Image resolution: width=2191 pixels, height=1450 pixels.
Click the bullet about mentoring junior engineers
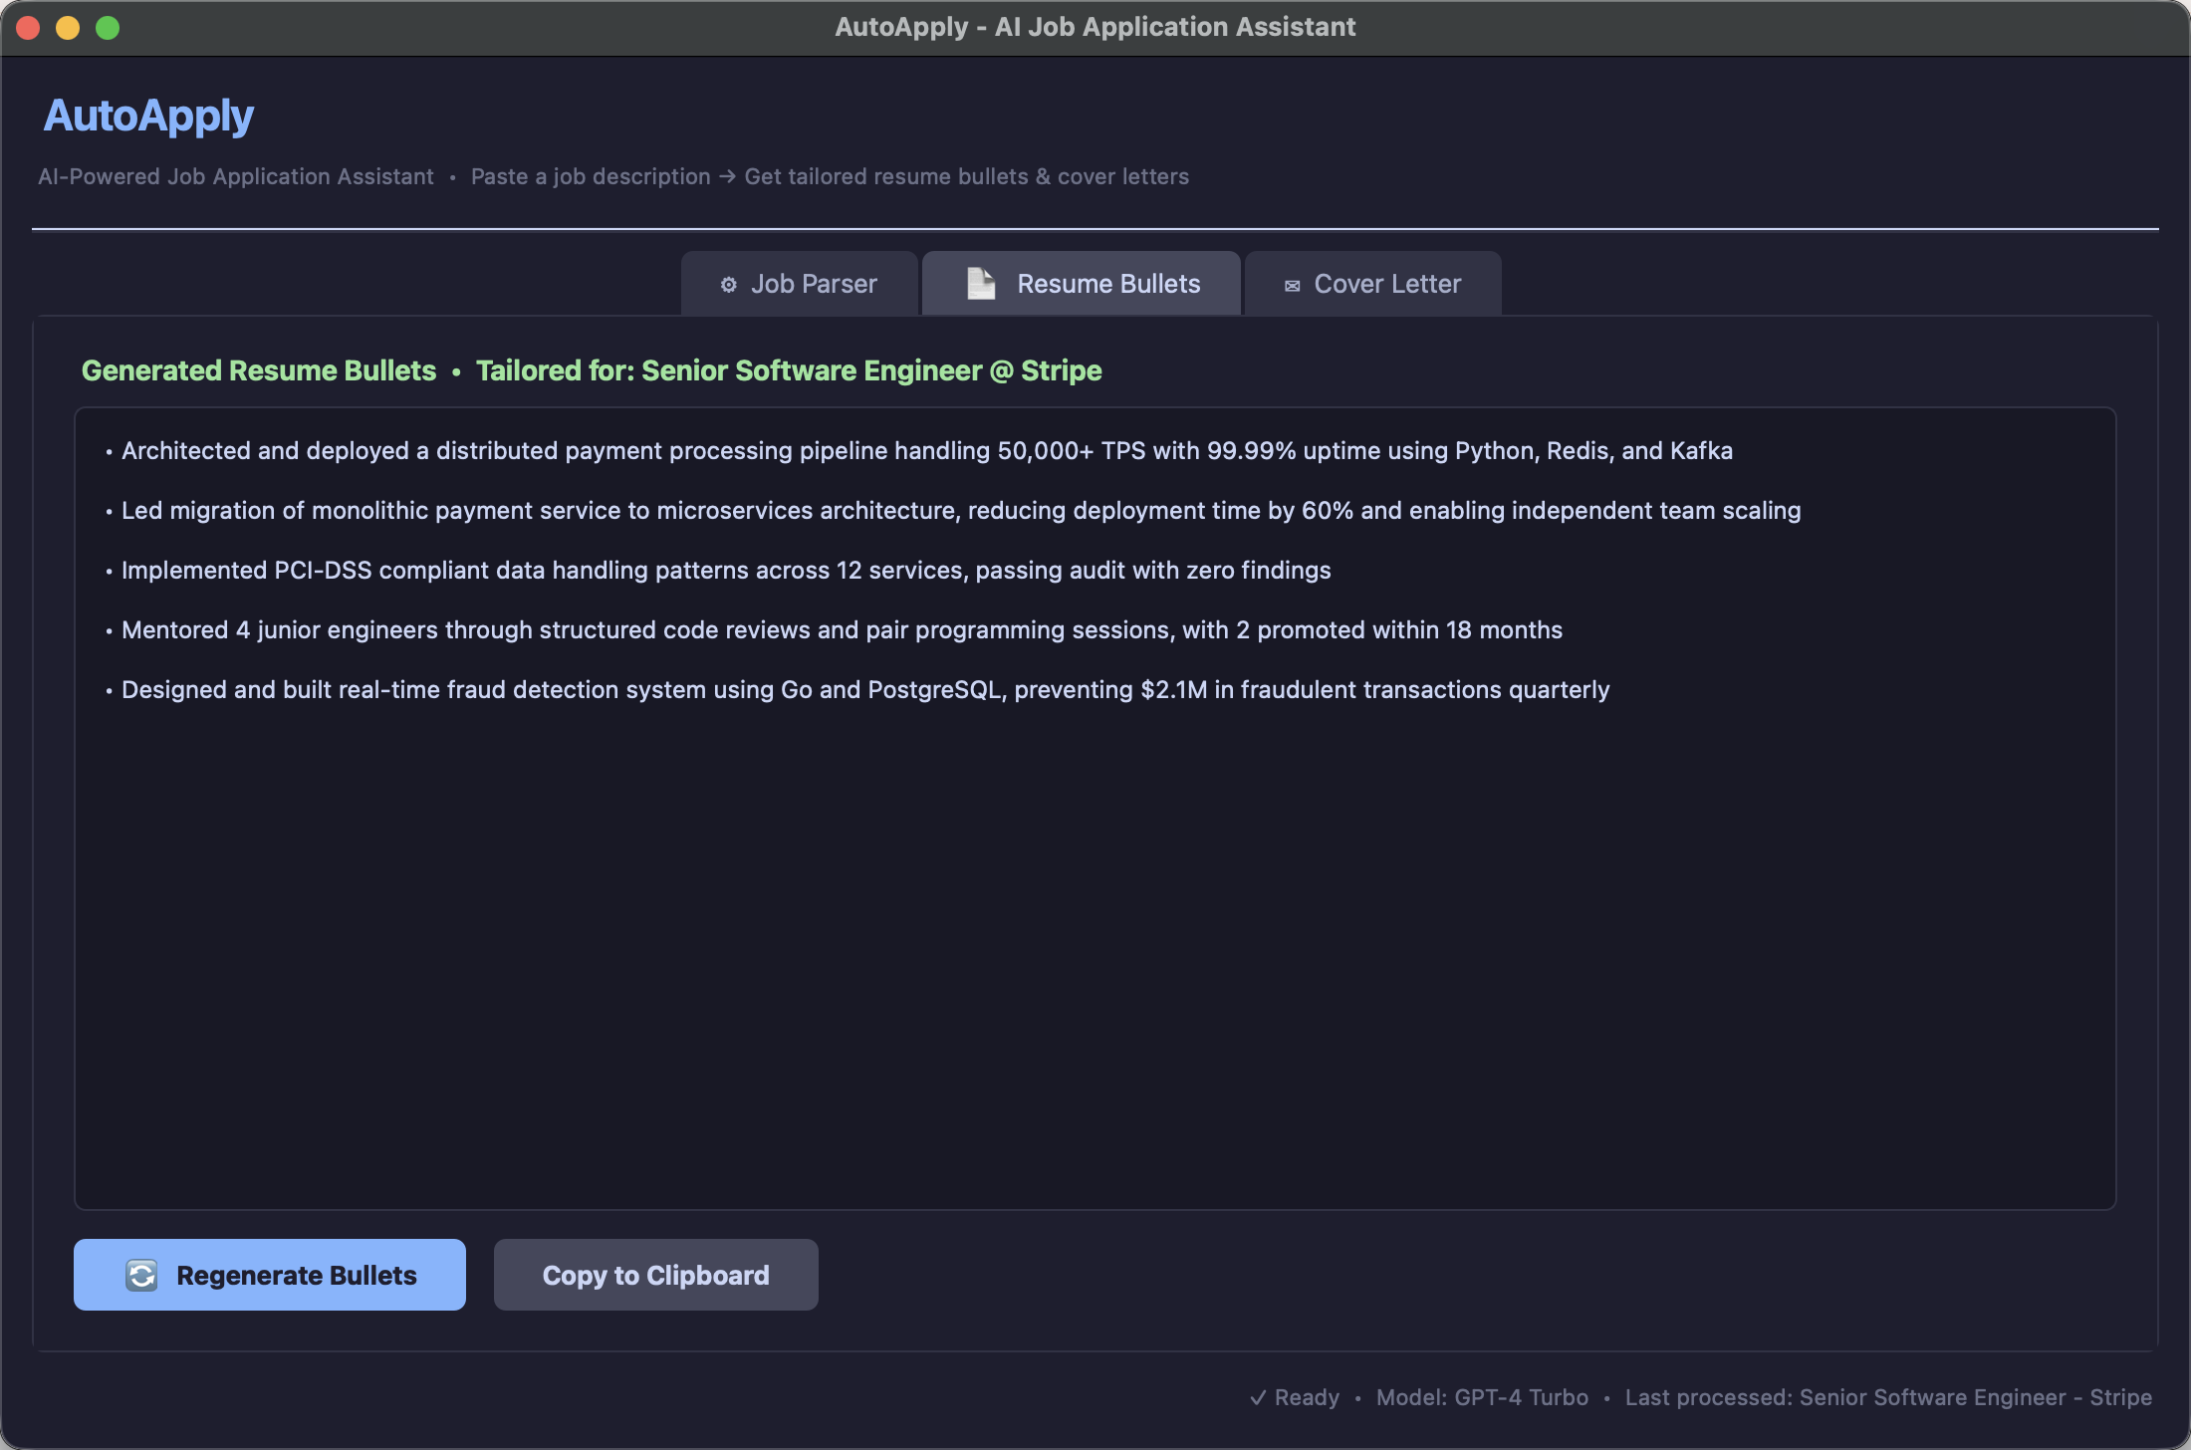(x=842, y=629)
